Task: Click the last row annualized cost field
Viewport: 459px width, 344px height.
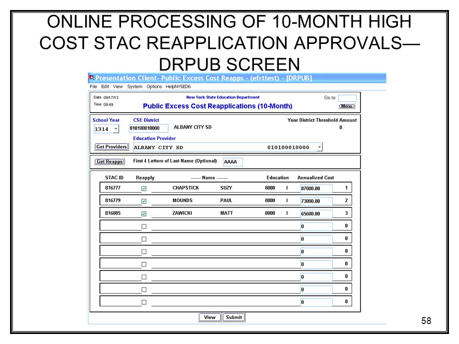Action: (317, 302)
